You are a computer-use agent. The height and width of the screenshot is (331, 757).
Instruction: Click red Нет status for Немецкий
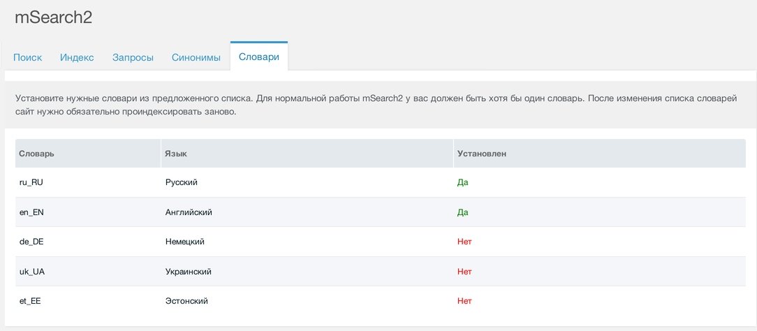tap(464, 242)
